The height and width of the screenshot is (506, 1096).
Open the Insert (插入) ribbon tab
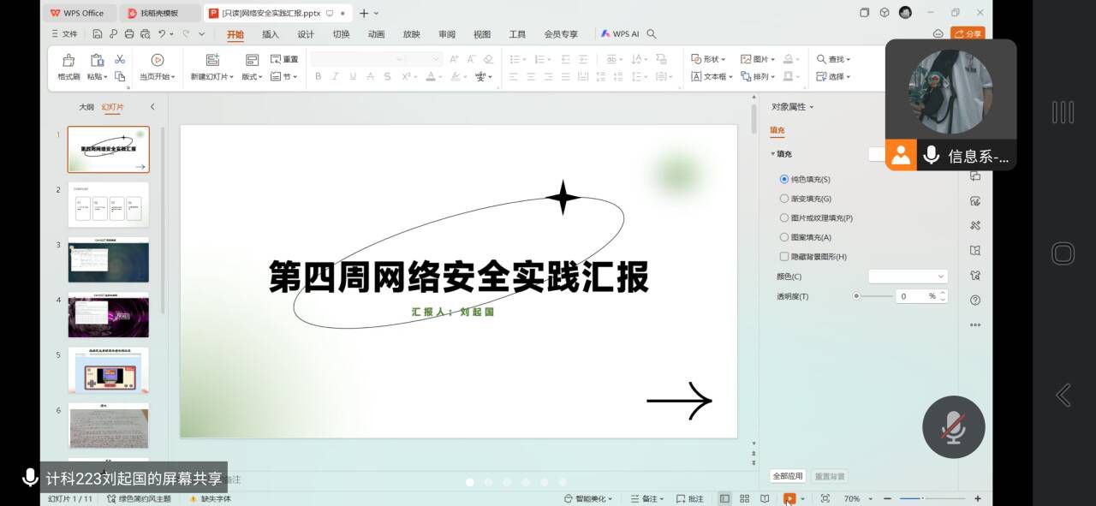271,34
